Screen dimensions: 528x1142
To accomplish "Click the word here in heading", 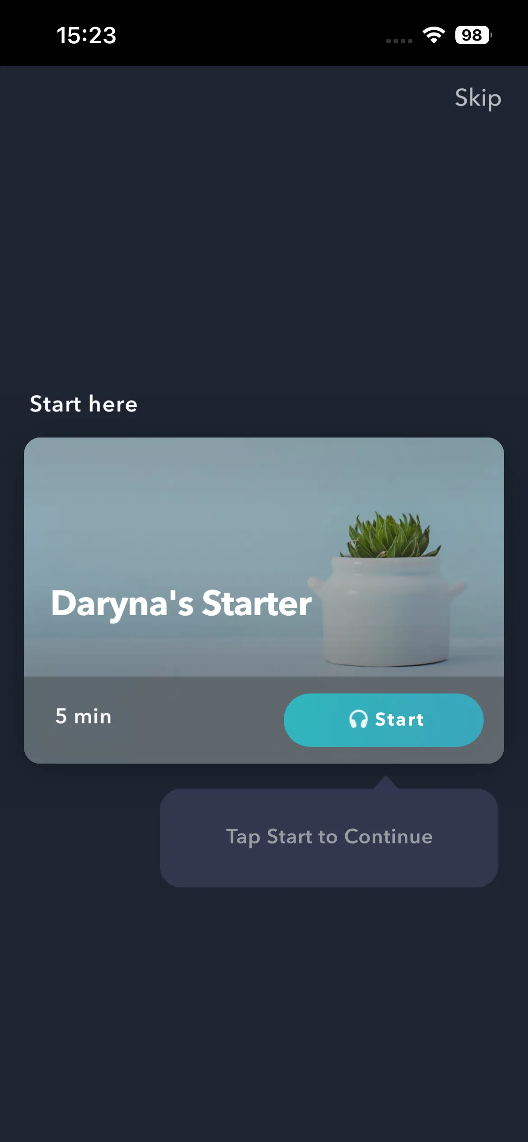I will (113, 404).
